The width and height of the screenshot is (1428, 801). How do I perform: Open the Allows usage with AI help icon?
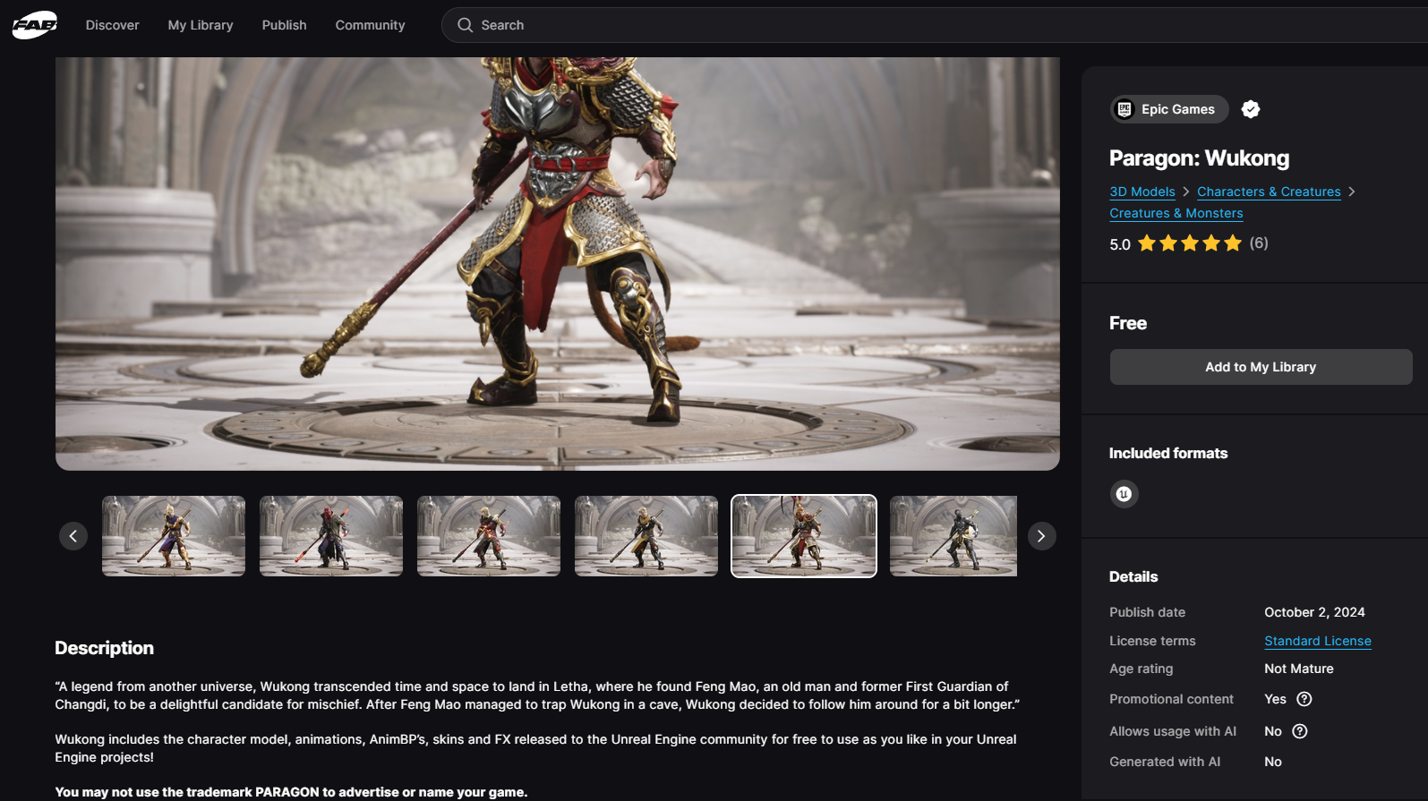1300,731
